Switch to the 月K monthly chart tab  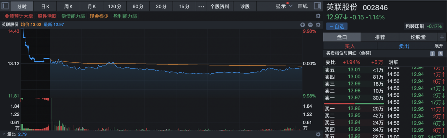pos(92,6)
